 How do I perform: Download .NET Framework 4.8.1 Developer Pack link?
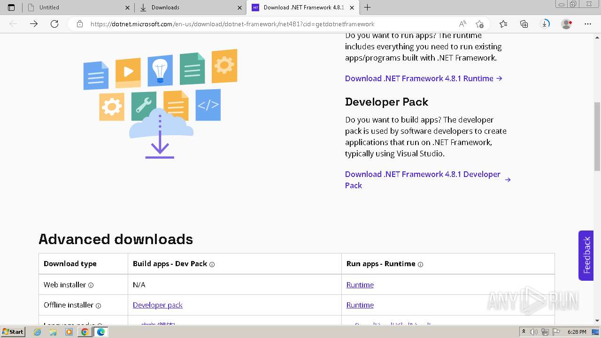pyautogui.click(x=427, y=180)
